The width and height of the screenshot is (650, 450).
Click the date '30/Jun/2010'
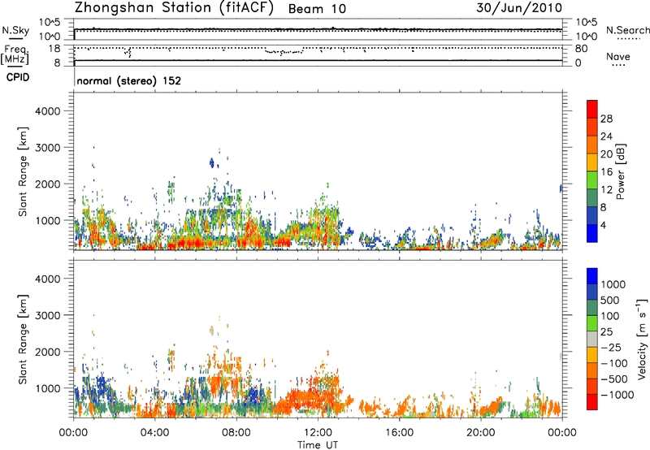[x=519, y=8]
